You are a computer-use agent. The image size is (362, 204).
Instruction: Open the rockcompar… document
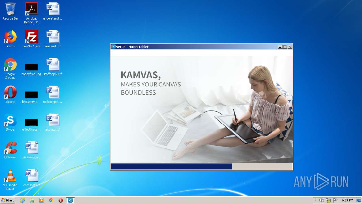click(x=53, y=95)
